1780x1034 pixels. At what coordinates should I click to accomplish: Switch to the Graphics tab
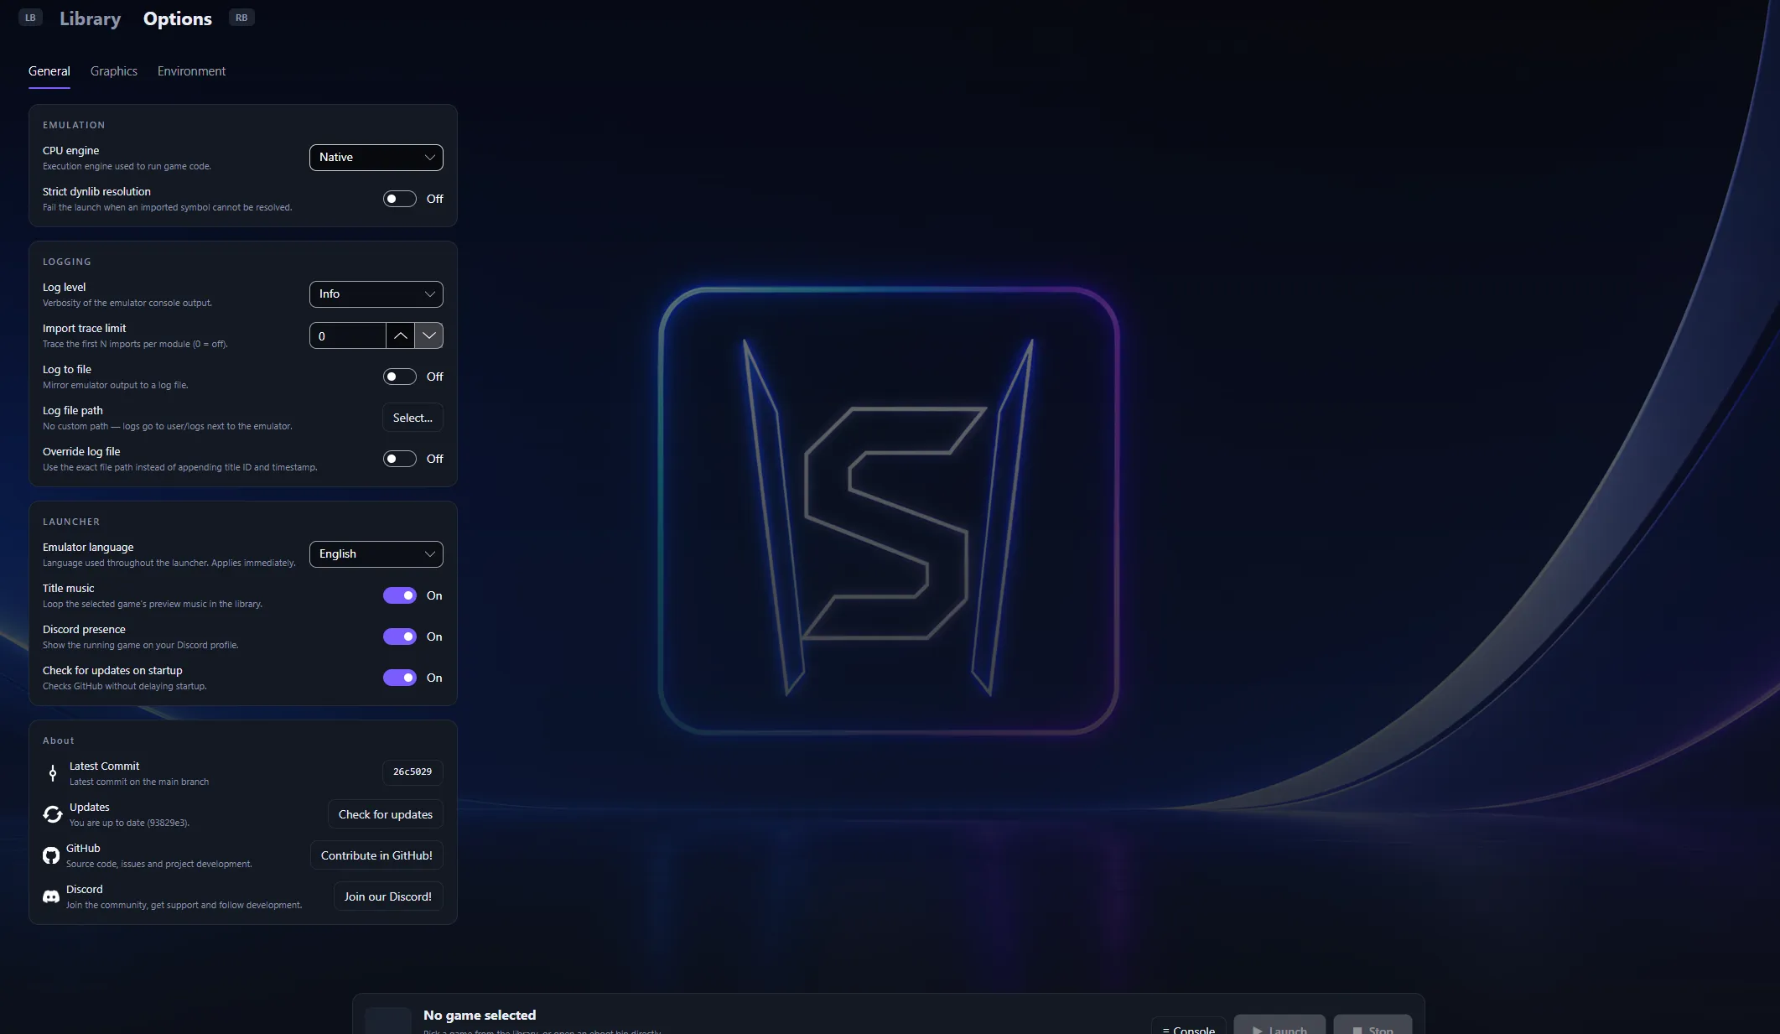(x=114, y=71)
